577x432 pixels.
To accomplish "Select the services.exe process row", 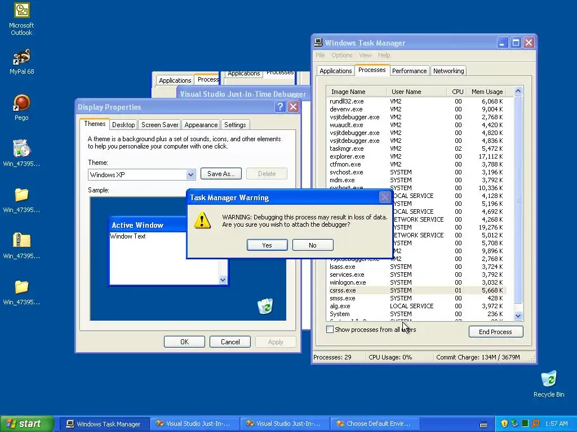I will (416, 274).
